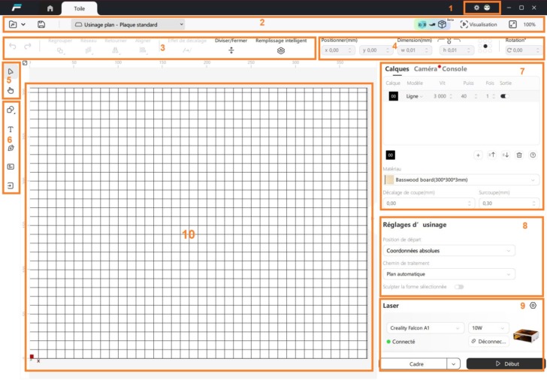Select the arrow selection tool
Viewport: 547px width, 380px height.
11,71
